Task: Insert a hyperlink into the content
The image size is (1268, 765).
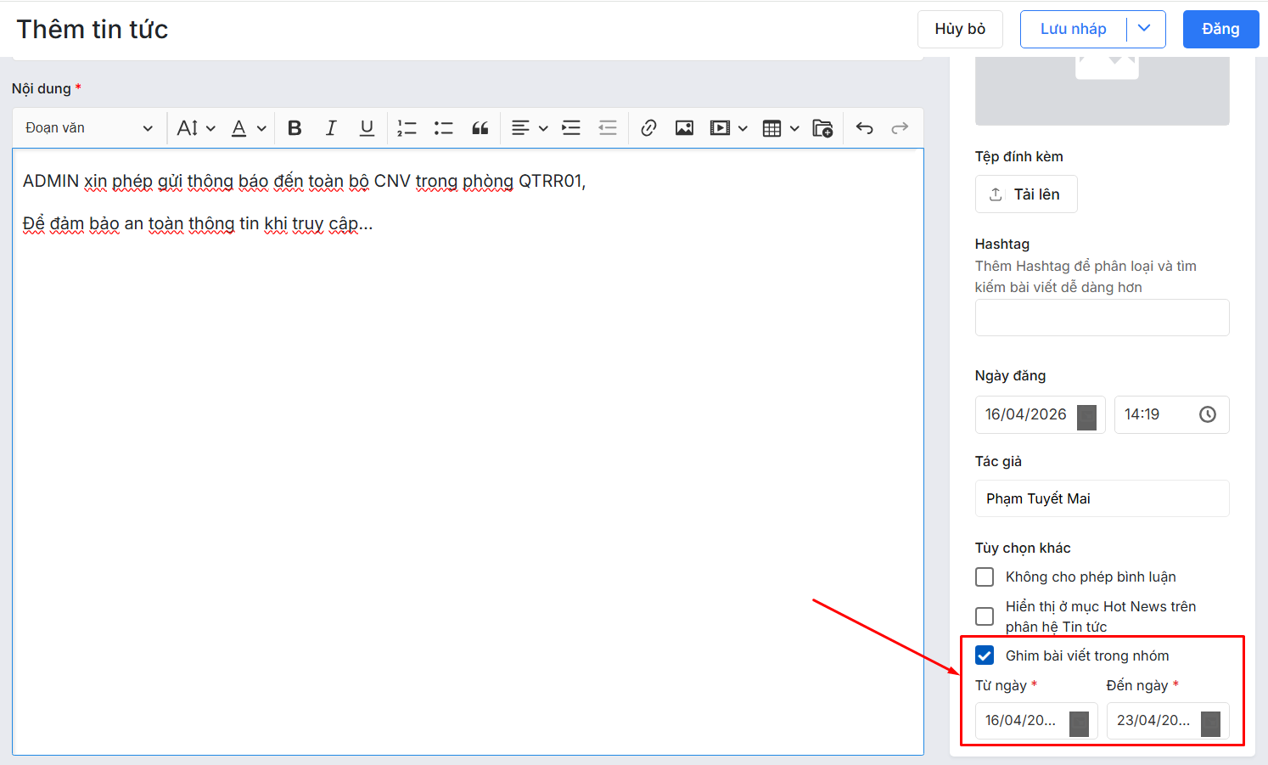Action: (x=648, y=128)
